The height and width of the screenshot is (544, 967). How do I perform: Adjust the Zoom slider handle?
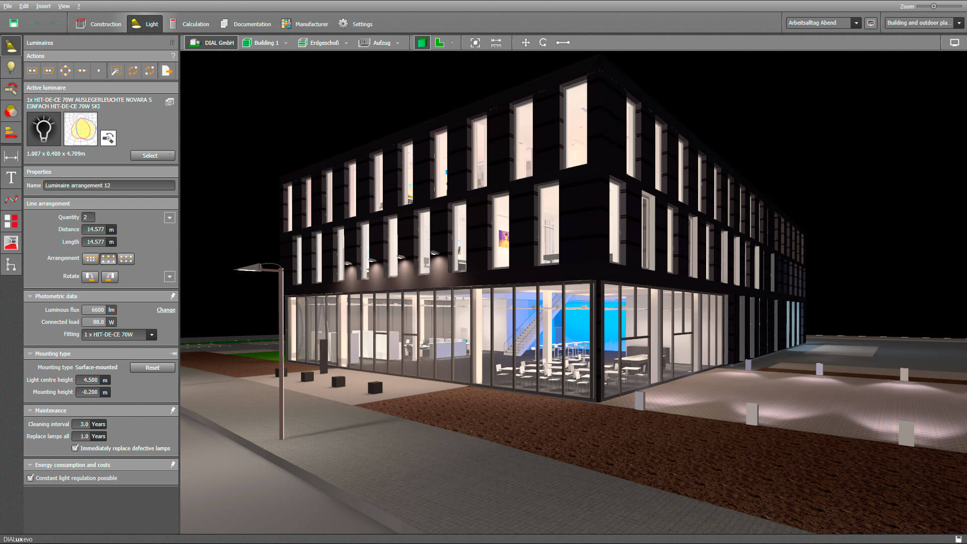933,6
